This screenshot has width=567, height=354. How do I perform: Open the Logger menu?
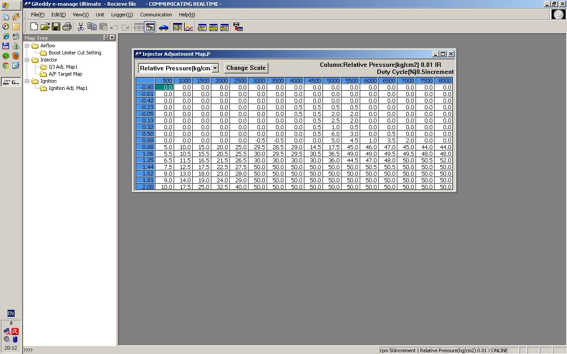pos(122,15)
